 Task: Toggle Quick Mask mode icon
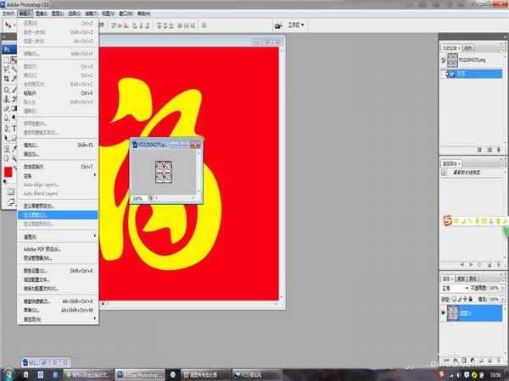pyautogui.click(x=11, y=191)
